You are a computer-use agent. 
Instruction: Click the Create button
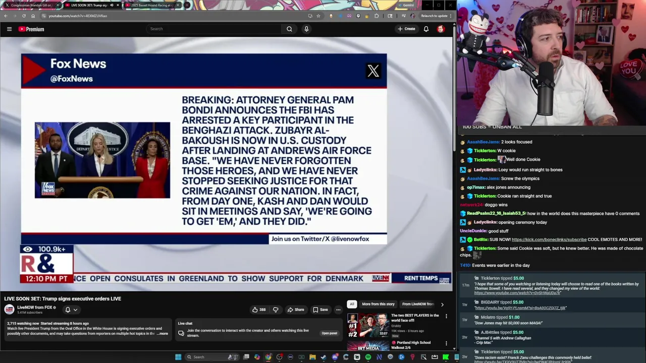pos(406,29)
